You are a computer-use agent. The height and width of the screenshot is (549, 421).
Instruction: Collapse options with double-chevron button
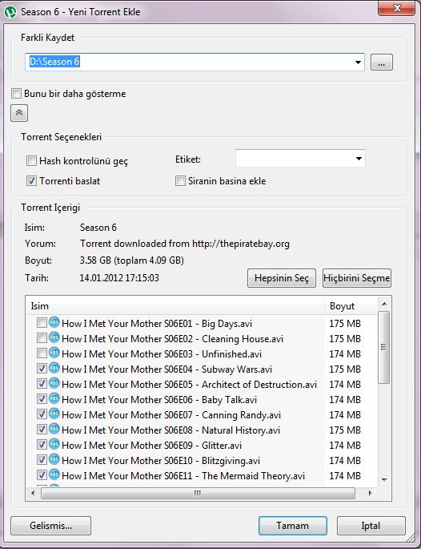point(19,113)
